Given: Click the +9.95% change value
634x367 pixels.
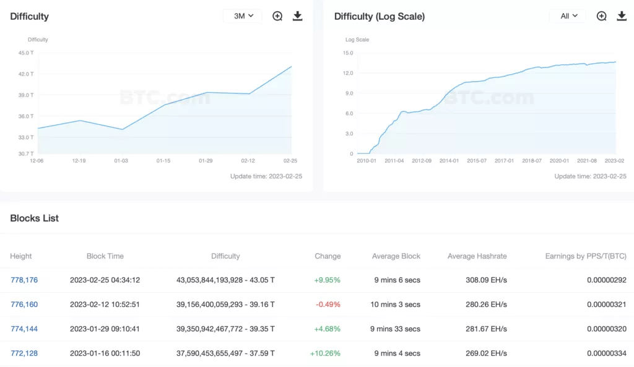Looking at the screenshot, I should [x=327, y=280].
